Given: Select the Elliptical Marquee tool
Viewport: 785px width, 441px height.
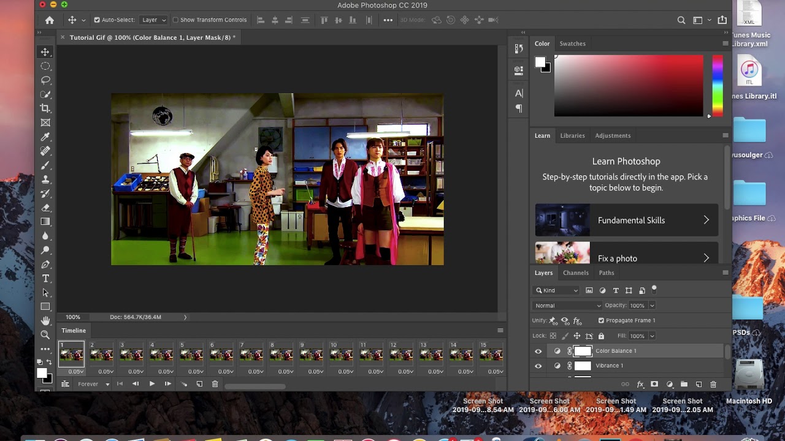Looking at the screenshot, I should (45, 66).
